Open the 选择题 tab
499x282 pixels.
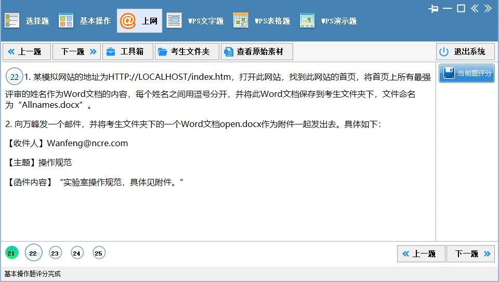(x=27, y=21)
